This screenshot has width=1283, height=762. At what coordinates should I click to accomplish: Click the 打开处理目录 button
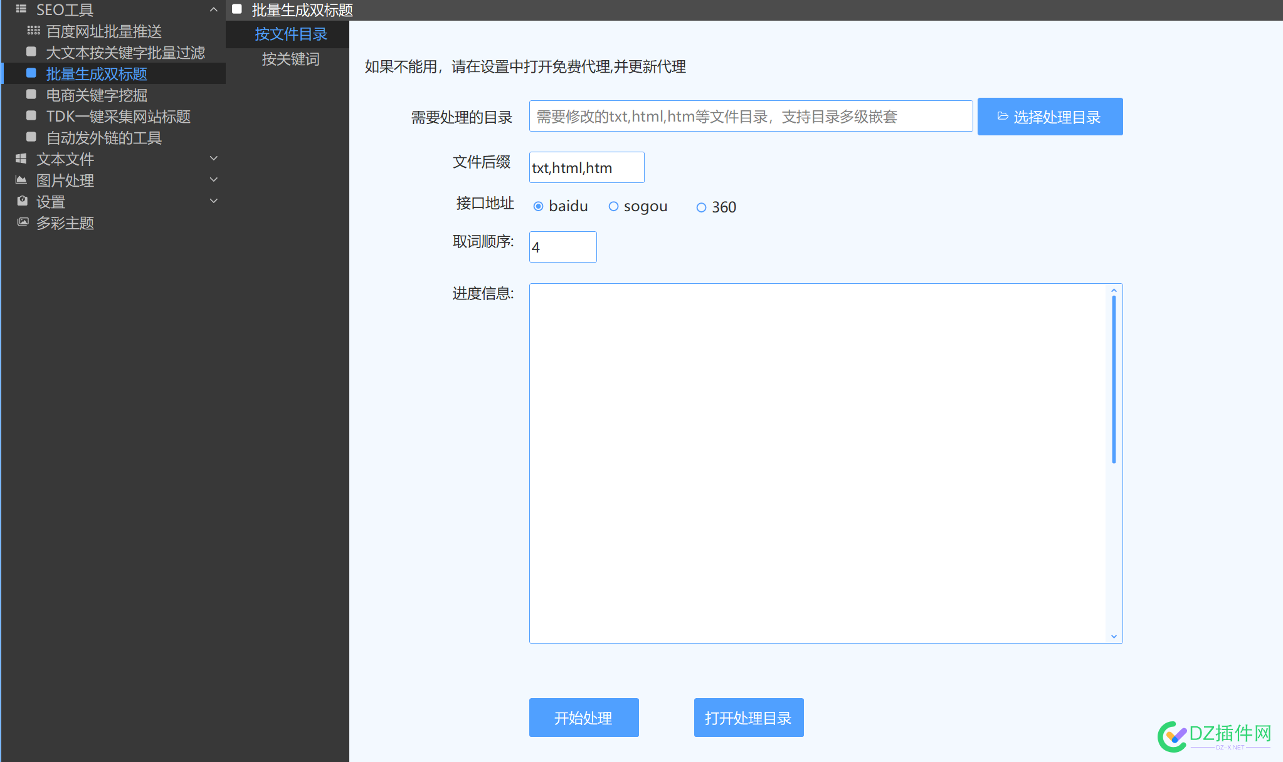coord(749,718)
